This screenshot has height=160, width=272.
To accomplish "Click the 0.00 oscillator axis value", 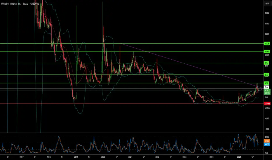I will tap(267, 153).
